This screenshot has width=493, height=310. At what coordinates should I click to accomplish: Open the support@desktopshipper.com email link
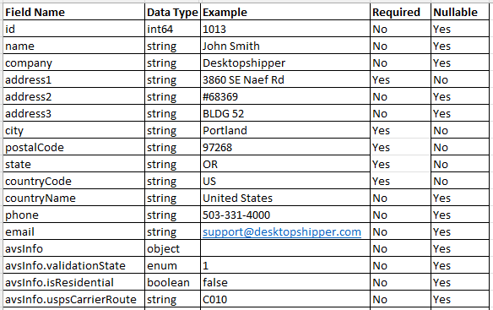[x=282, y=232]
